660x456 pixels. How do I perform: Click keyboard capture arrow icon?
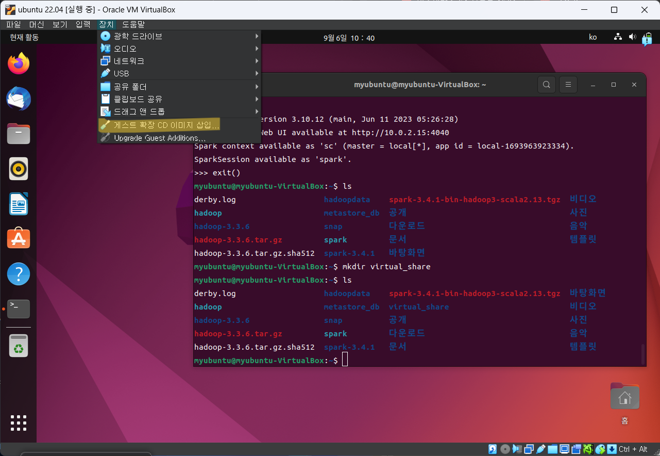pos(612,449)
